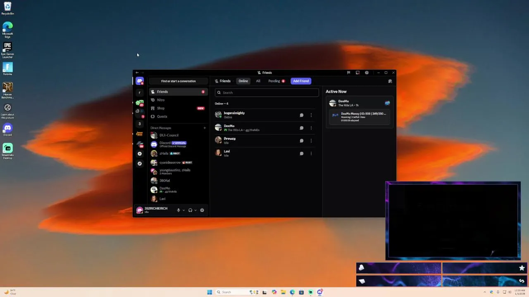This screenshot has height=297, width=529.
Task: Switch to All friends tab
Action: pyautogui.click(x=258, y=81)
